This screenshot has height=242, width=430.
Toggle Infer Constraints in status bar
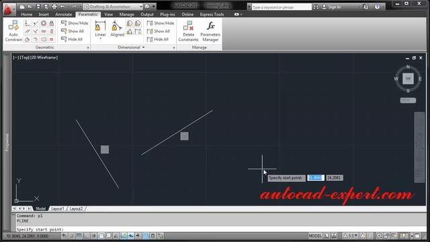(x=64, y=236)
